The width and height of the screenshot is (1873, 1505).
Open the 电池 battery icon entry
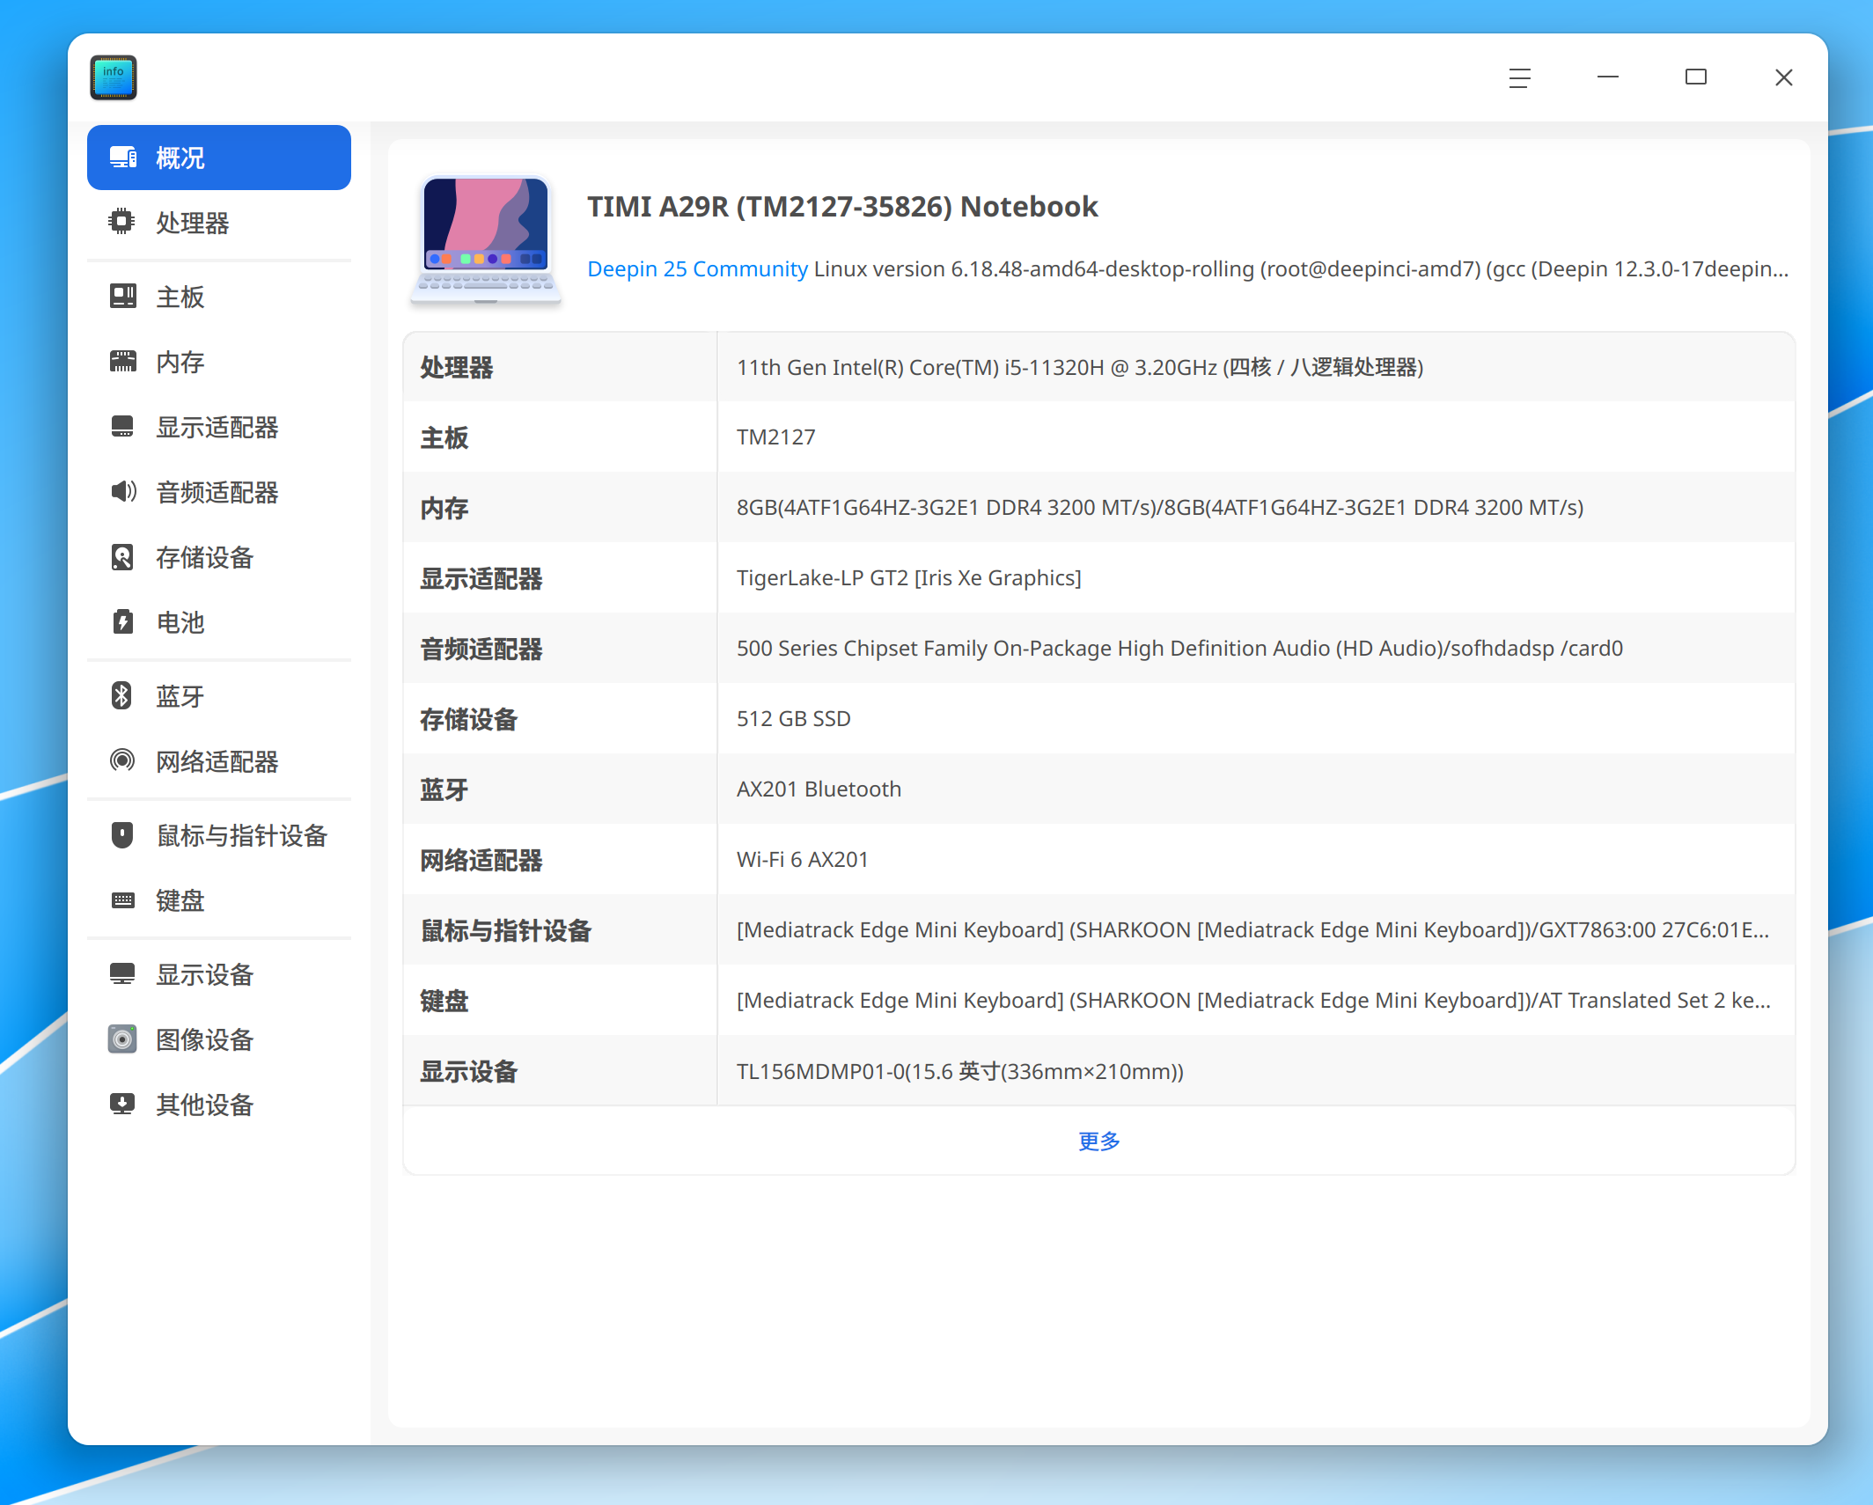[x=122, y=622]
